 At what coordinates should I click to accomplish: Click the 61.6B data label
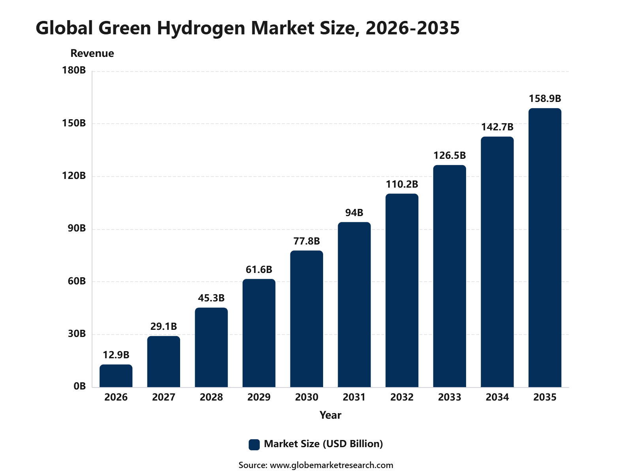[x=259, y=269]
